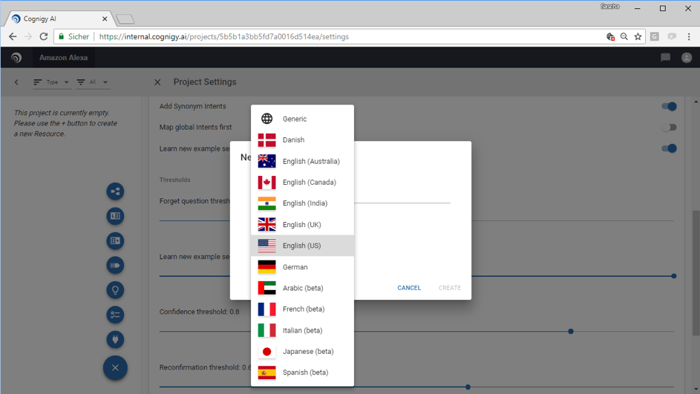Collapse the sidebar with the left chevron
The width and height of the screenshot is (700, 394).
tap(16, 82)
